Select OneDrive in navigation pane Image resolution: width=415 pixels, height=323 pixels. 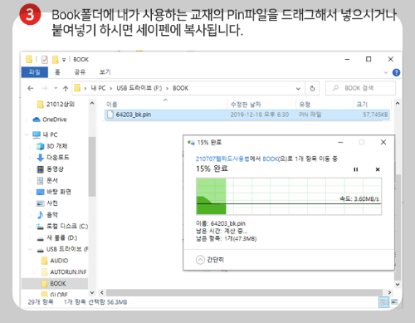click(50, 120)
